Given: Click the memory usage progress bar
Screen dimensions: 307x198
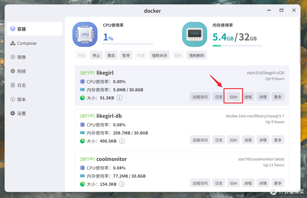Looking at the screenshot, I should coord(238,46).
